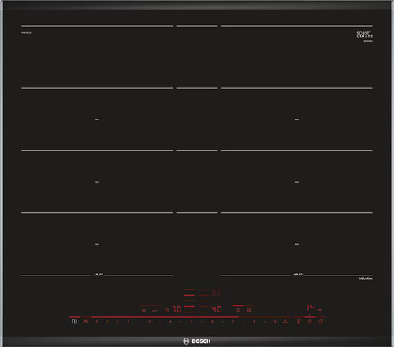
Task: Tap the small clock symbol beside 7.0
Action: click(x=167, y=310)
